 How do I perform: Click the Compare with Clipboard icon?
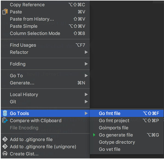[x=5, y=121]
